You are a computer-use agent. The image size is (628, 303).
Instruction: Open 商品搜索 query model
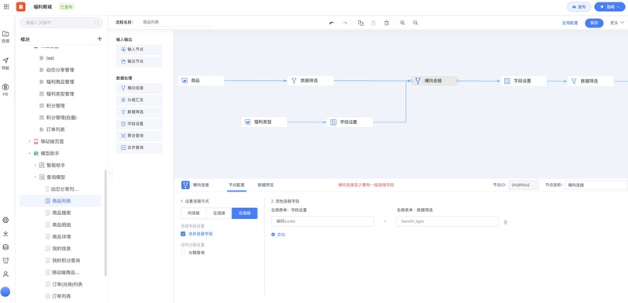click(60, 213)
